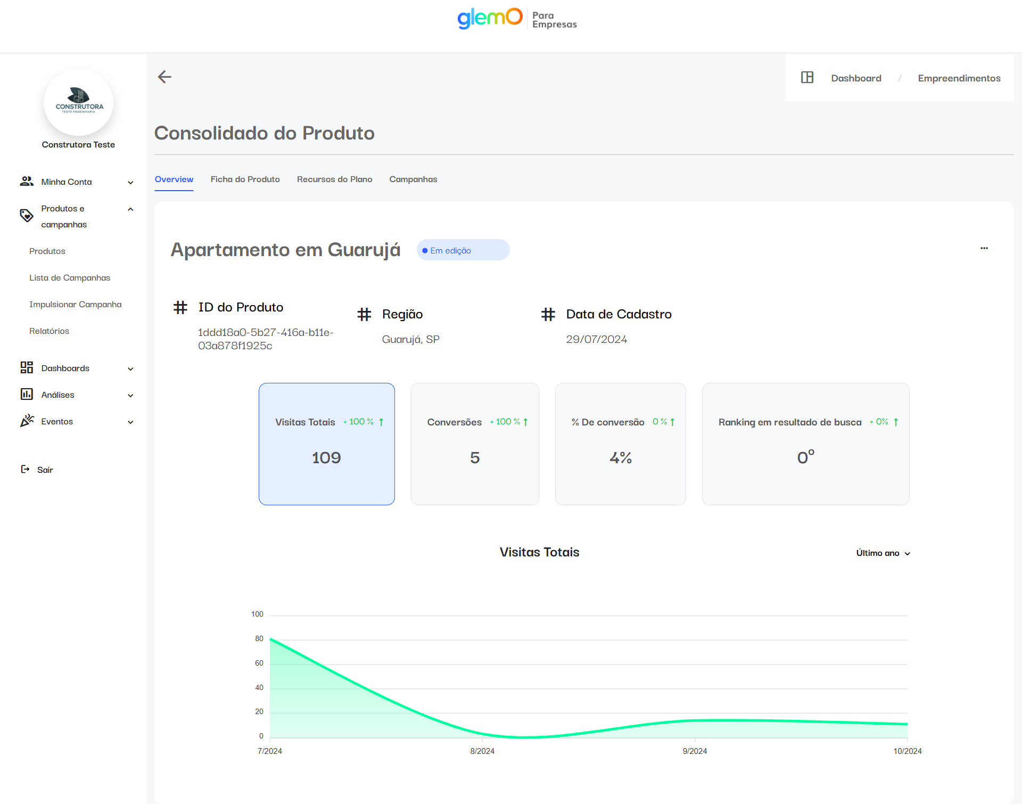Click the Dashboards grid icon

pos(27,368)
